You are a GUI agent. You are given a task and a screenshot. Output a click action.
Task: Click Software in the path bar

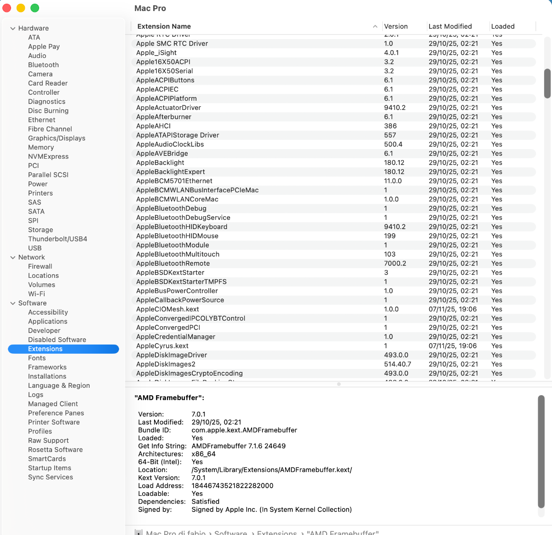tap(230, 532)
